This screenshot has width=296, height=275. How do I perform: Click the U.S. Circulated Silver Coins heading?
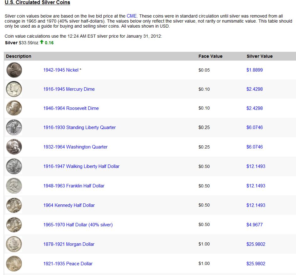pyautogui.click(x=37, y=3)
